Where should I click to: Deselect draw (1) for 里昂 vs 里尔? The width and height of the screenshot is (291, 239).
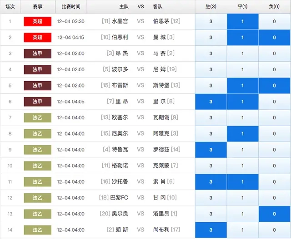point(242,102)
